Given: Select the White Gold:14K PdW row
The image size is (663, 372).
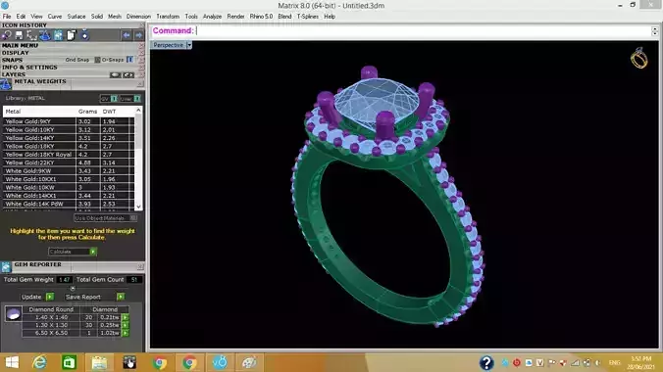Looking at the screenshot, I should (69, 204).
